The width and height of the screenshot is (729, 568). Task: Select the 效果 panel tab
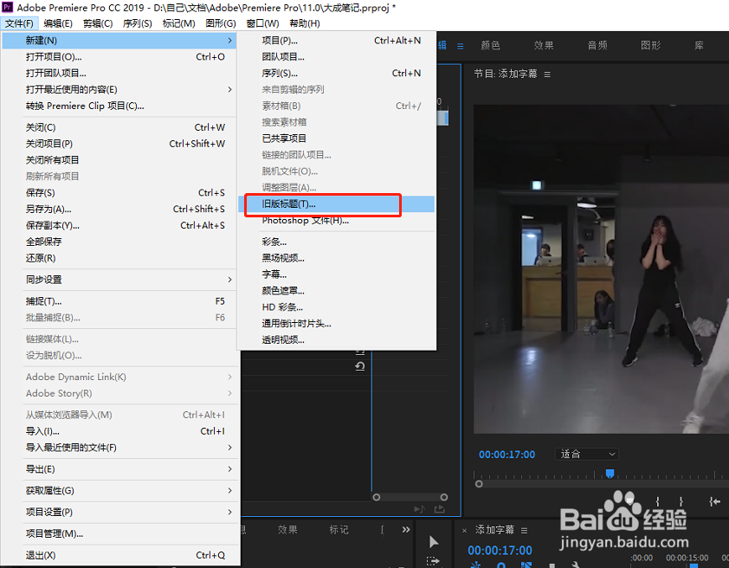point(287,529)
